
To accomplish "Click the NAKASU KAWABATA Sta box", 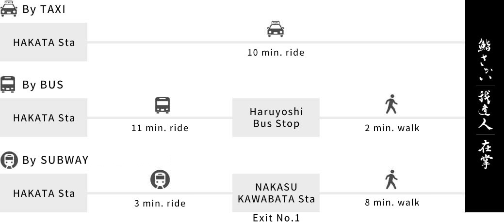I will coord(276,193).
